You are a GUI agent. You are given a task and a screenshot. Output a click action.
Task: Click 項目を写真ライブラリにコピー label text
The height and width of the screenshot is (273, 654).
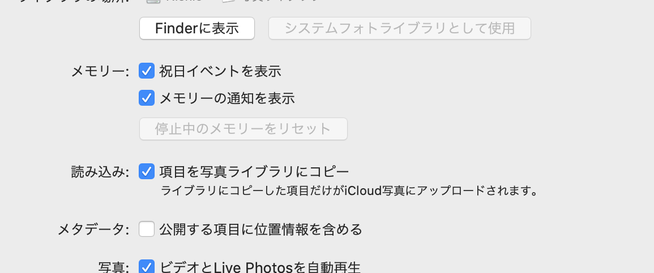coord(254,171)
